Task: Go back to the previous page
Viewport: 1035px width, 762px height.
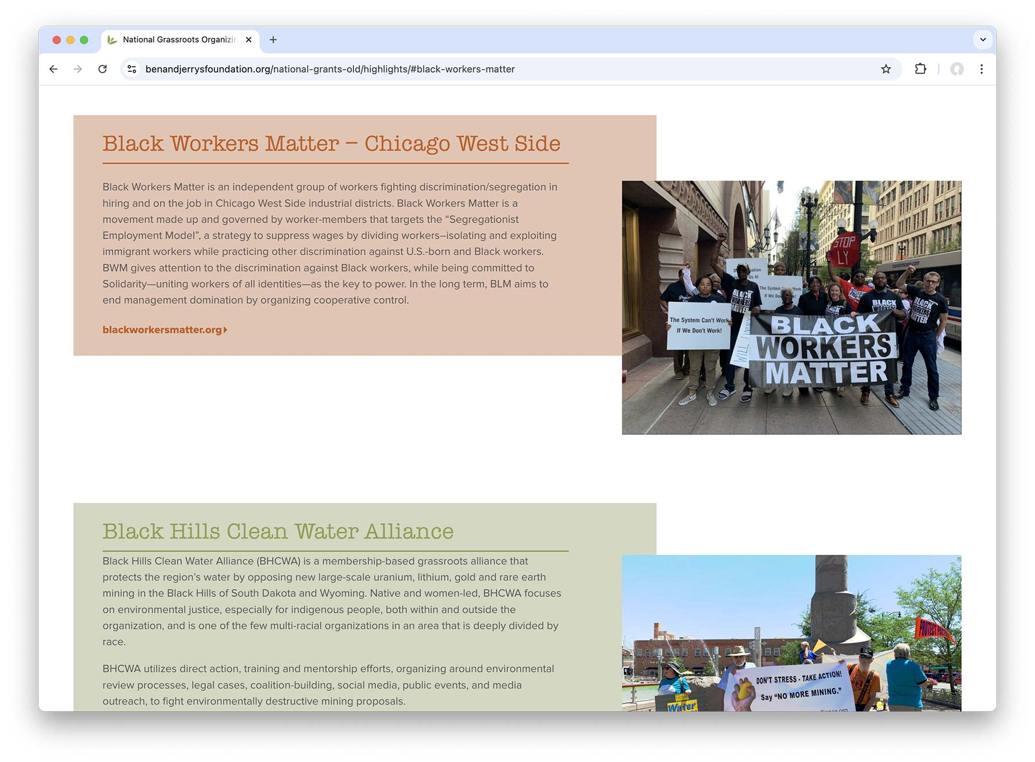Action: (53, 69)
